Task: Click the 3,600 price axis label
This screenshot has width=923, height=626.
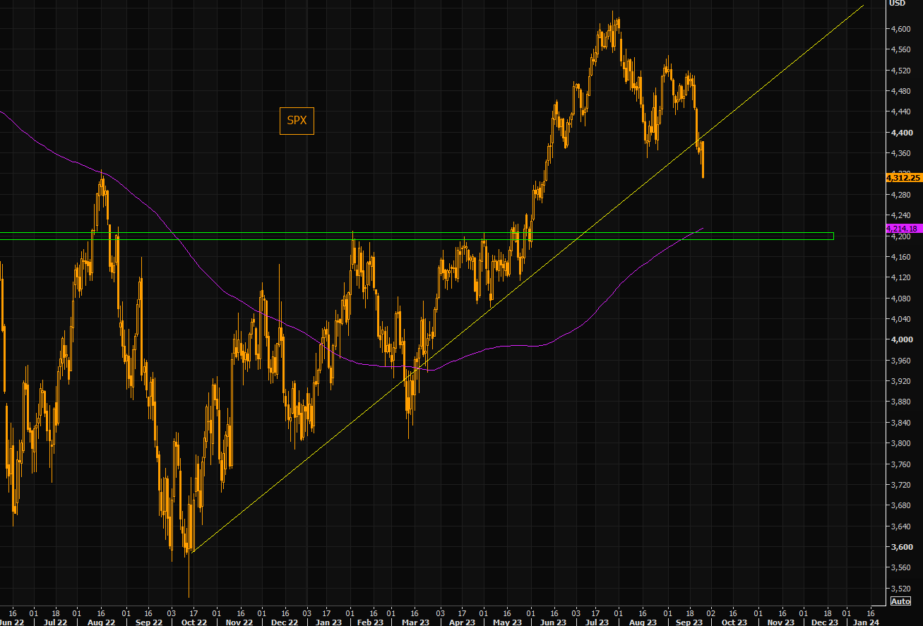Action: point(900,547)
